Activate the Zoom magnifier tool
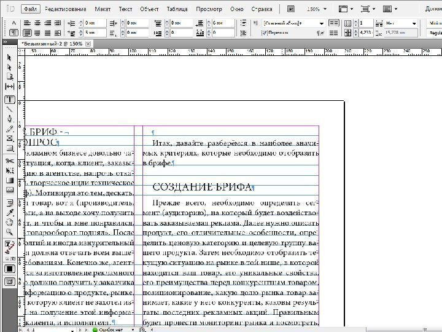This screenshot has height=332, width=442. [x=10, y=232]
